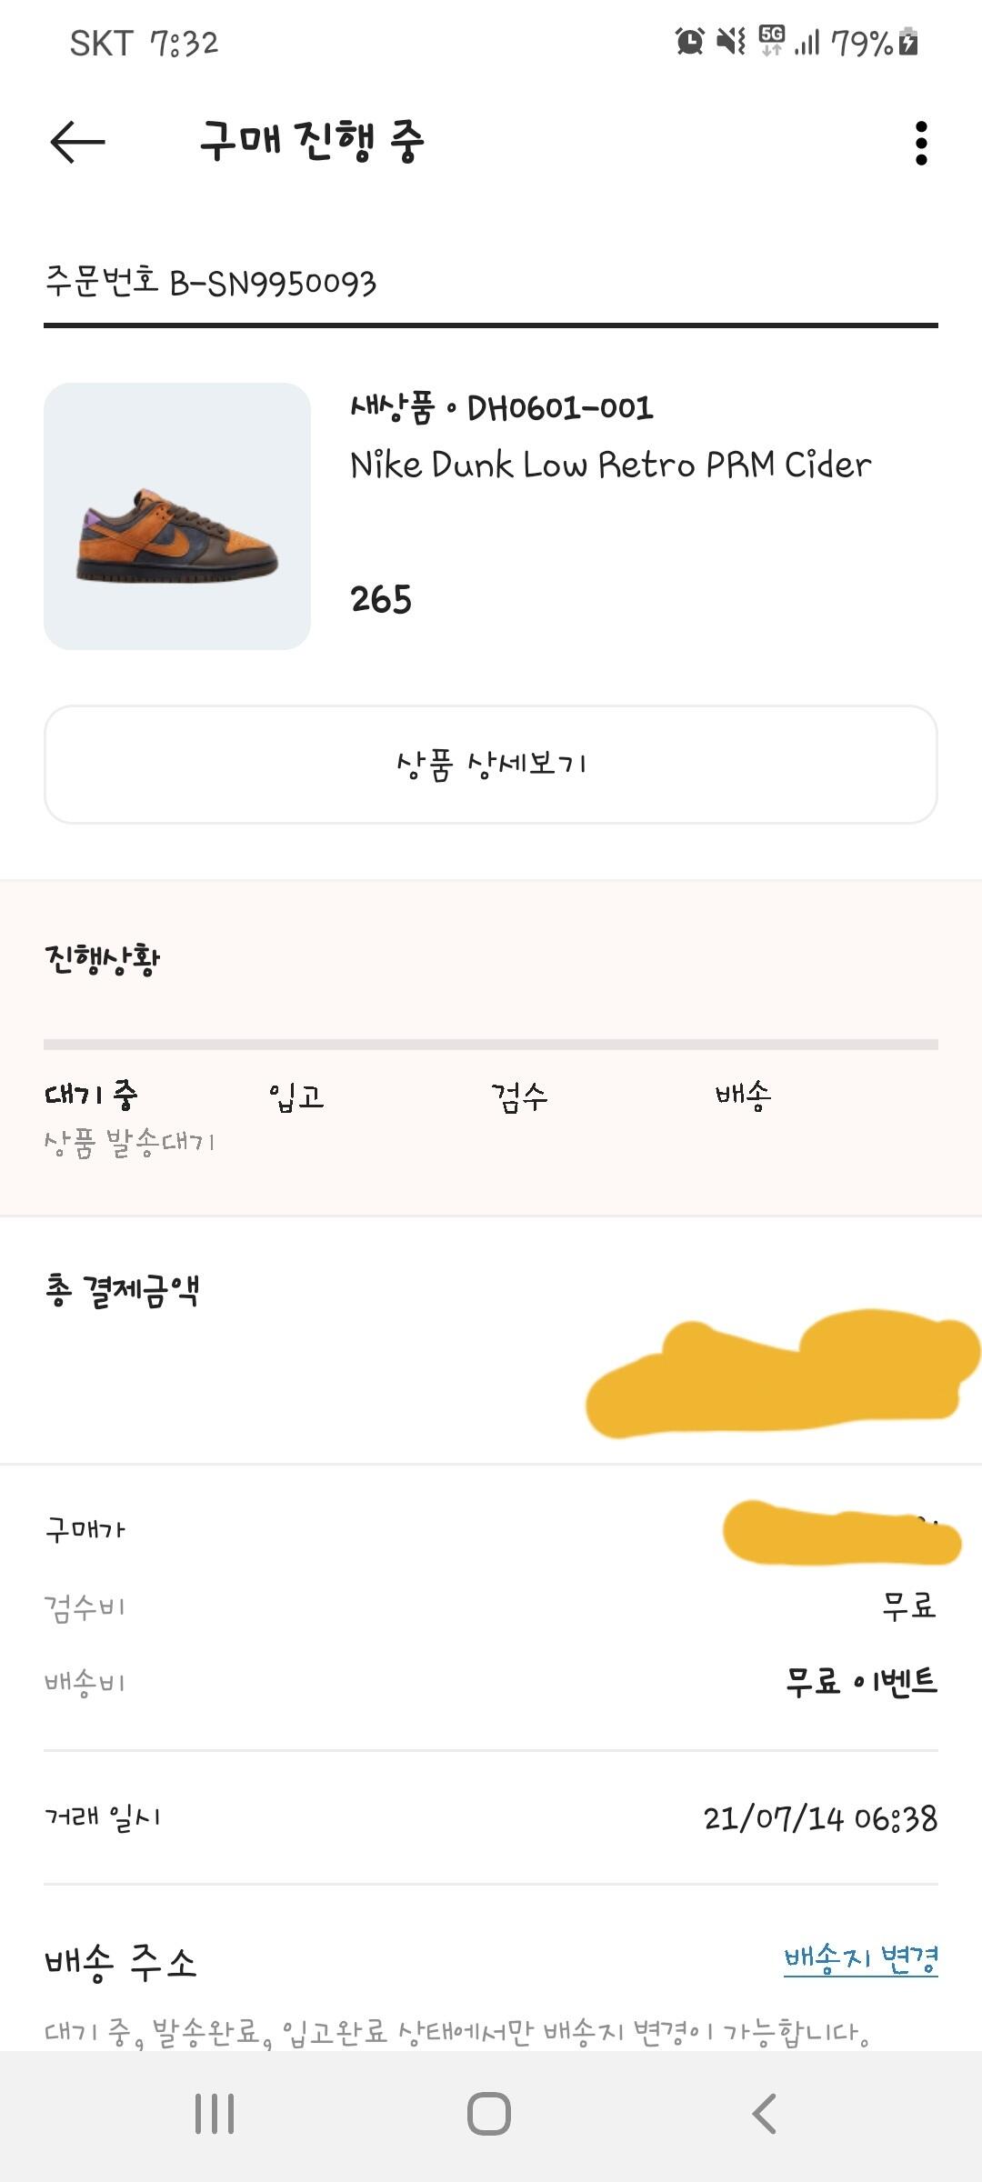Tap the Nike Dunk Cider shoe thumbnail
The image size is (982, 2182).
pyautogui.click(x=177, y=516)
